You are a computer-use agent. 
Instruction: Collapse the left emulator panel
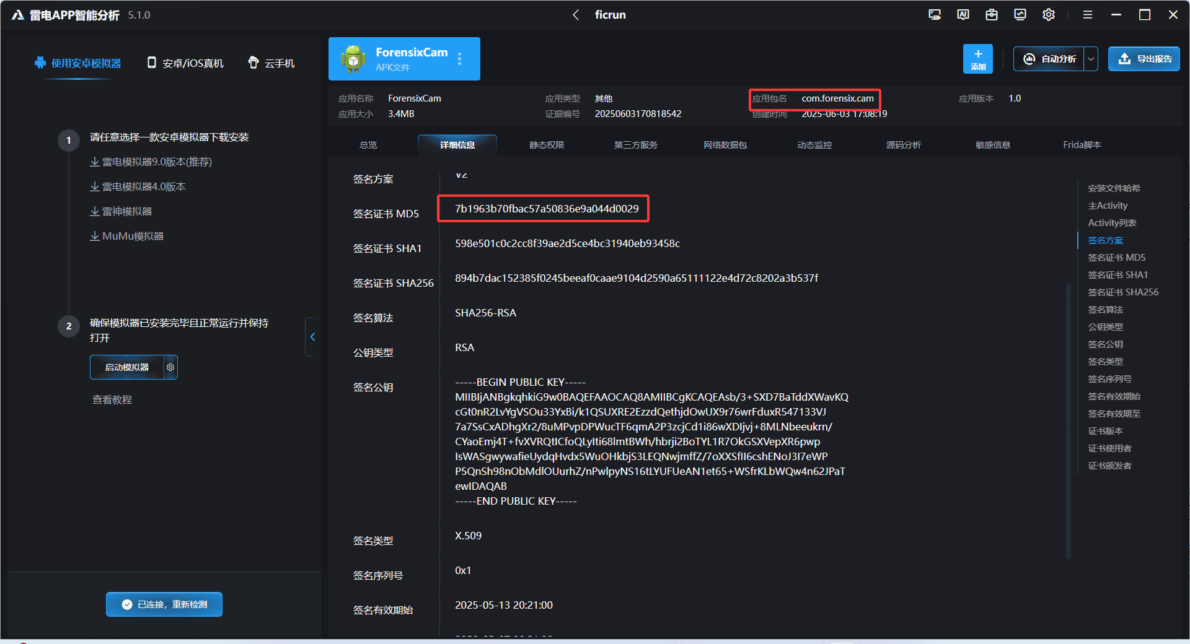tap(312, 337)
